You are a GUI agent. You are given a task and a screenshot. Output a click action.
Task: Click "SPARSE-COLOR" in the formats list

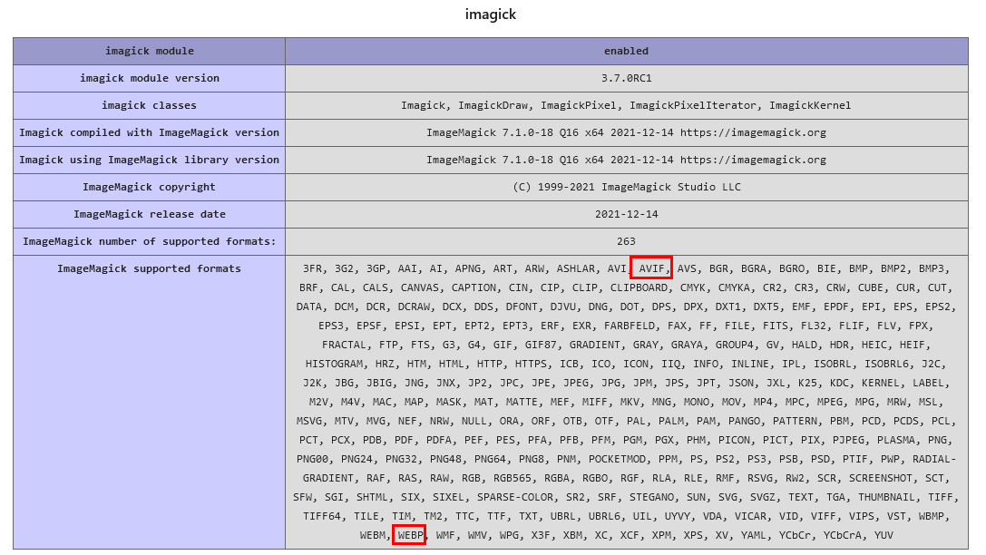pos(515,497)
